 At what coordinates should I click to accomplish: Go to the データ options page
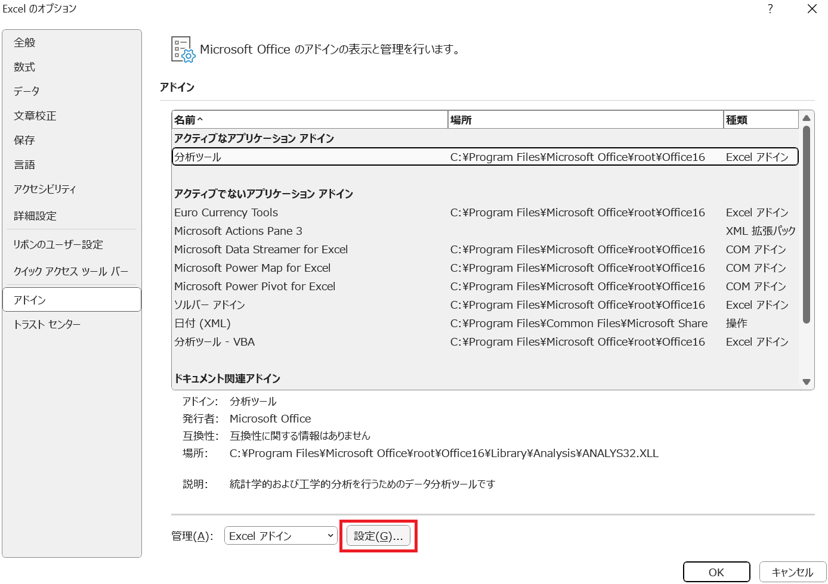(72, 91)
